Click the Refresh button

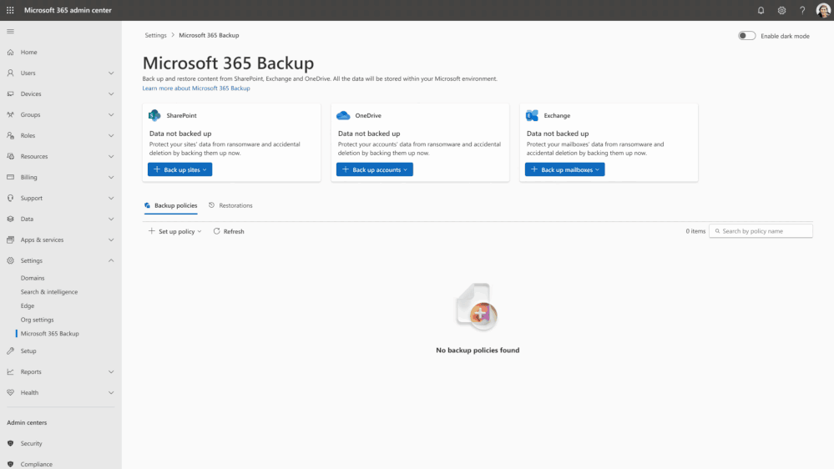click(229, 231)
